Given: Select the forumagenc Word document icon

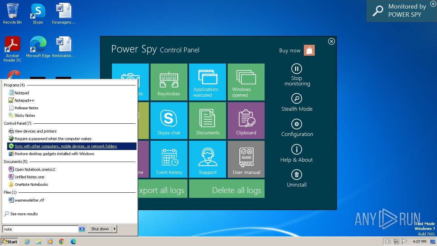Looking at the screenshot, I should coord(64,14).
